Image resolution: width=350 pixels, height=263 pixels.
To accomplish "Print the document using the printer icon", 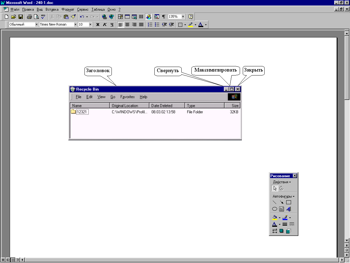I will (29, 16).
